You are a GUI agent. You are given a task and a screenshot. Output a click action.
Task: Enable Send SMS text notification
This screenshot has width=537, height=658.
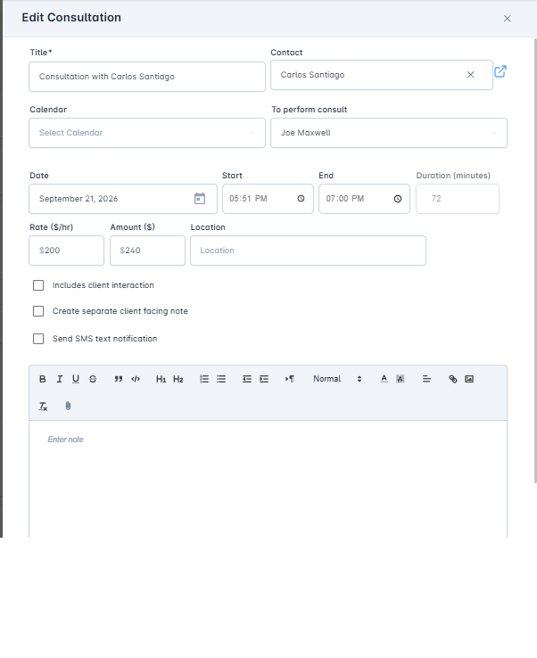point(38,339)
